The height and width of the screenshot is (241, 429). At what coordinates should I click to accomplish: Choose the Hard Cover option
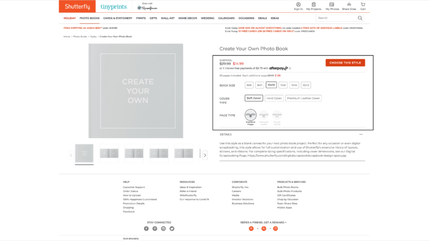[x=274, y=98]
